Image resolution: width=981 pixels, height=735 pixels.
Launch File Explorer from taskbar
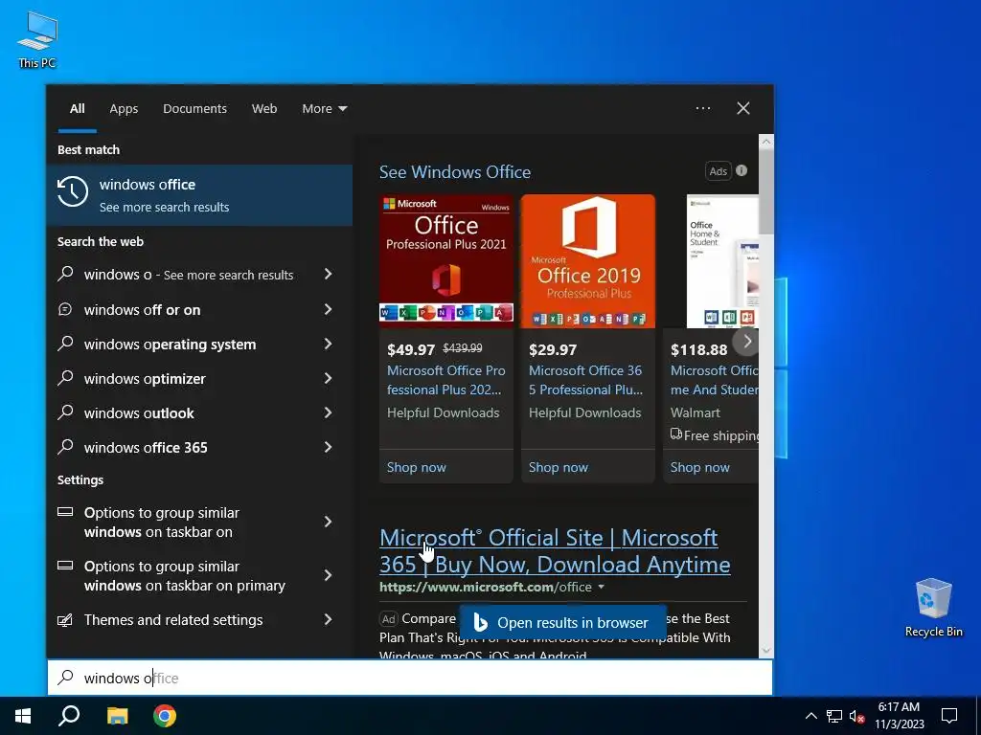click(117, 716)
